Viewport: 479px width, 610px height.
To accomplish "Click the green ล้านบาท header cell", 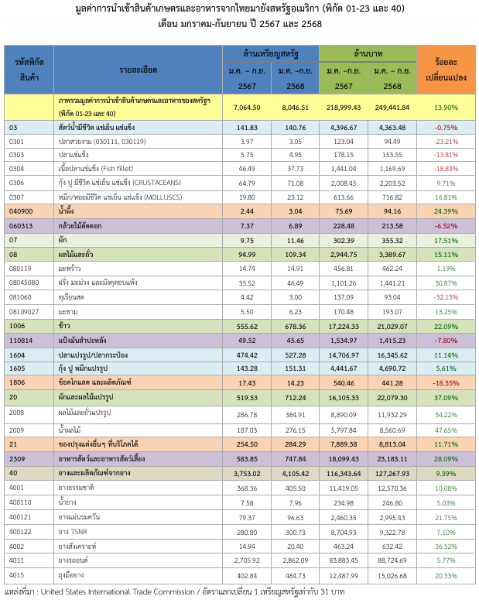I will 368,53.
